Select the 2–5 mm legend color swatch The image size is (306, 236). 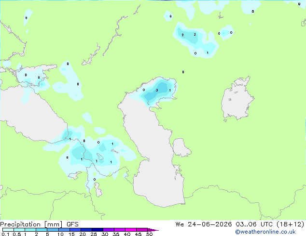tap(42, 230)
